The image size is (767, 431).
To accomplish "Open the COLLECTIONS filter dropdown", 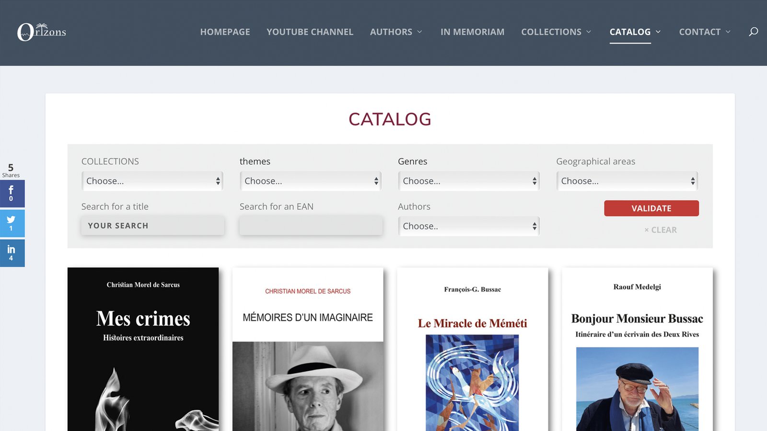I will 152,181.
